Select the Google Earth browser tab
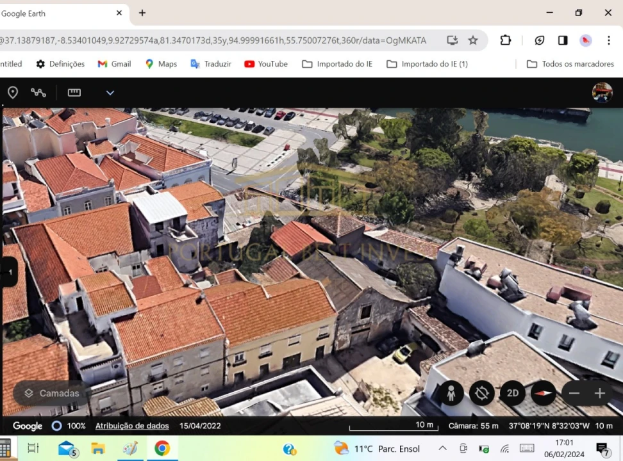This screenshot has width=623, height=461. [58, 13]
